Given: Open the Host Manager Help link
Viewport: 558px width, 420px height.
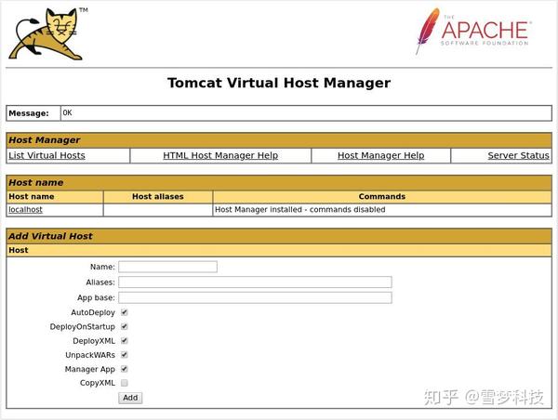Looking at the screenshot, I should [x=380, y=155].
